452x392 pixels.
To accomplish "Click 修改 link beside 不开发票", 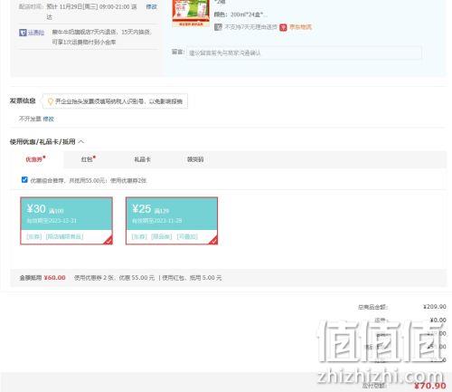I will (48, 119).
